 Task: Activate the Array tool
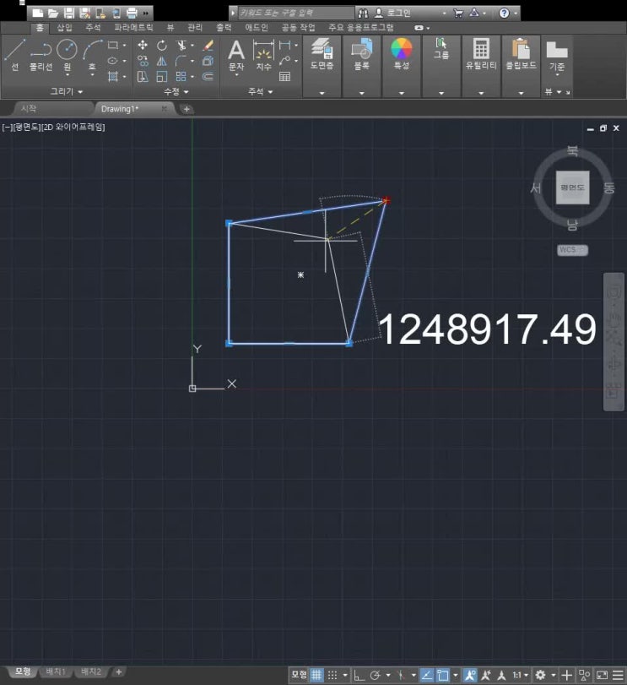pos(181,77)
